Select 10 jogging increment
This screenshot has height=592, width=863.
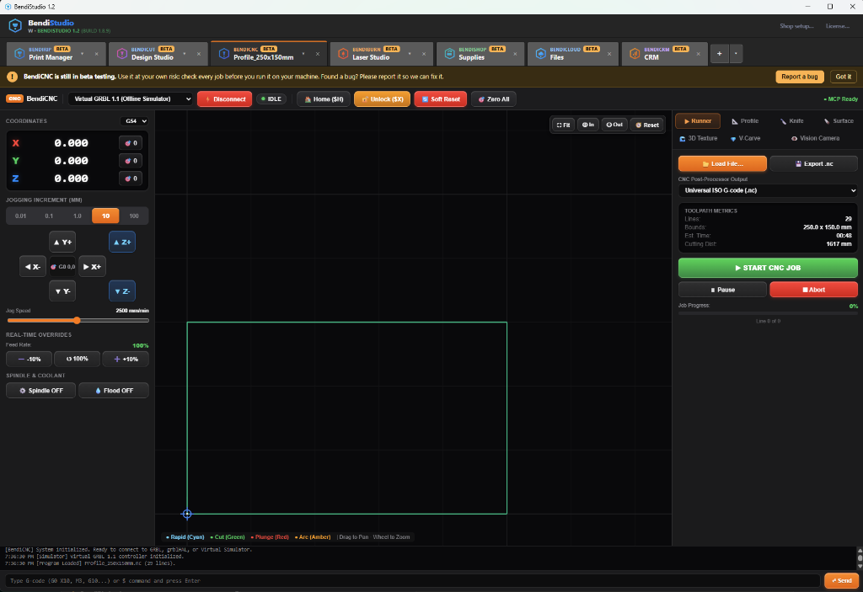(x=105, y=216)
